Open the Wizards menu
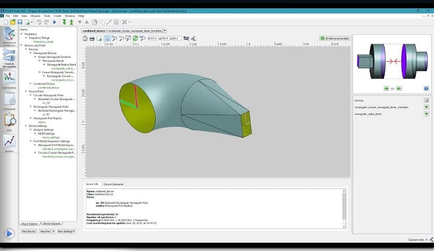The height and width of the screenshot is (251, 434). 34,16
